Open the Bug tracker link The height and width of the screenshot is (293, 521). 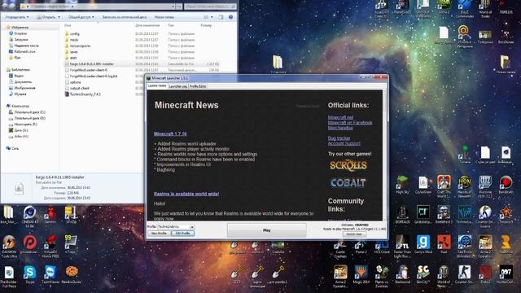click(x=339, y=138)
